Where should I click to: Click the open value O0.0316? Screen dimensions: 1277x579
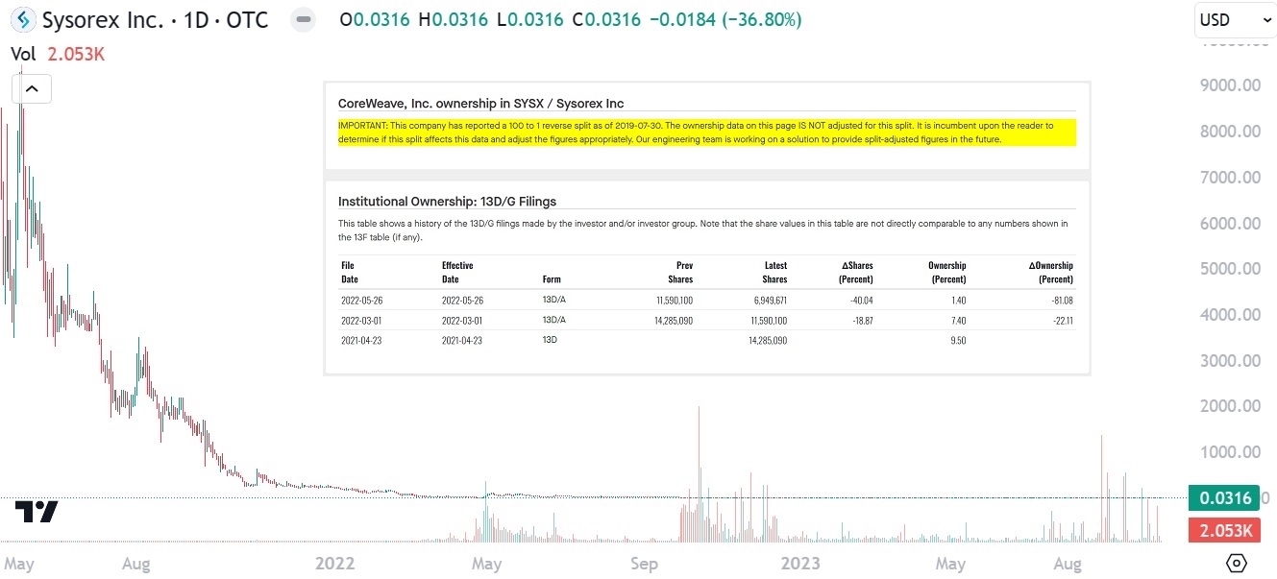(x=376, y=20)
